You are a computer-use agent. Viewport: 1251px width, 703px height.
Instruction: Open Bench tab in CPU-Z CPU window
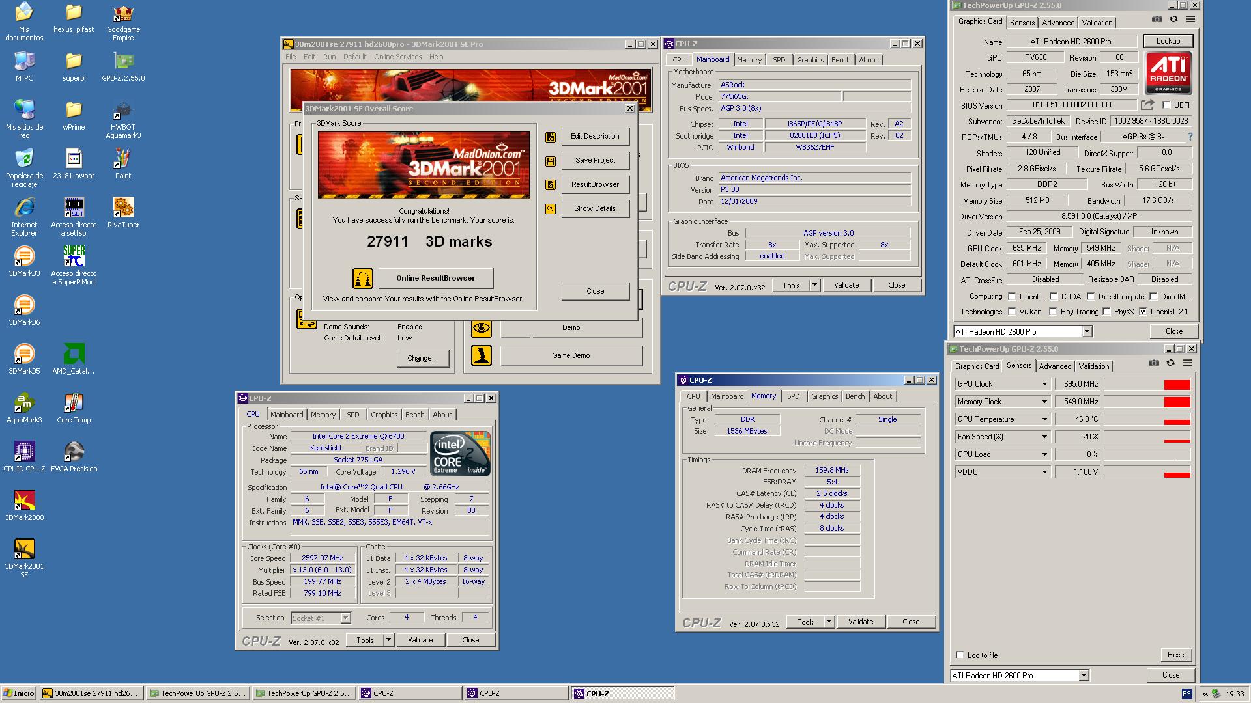click(414, 415)
